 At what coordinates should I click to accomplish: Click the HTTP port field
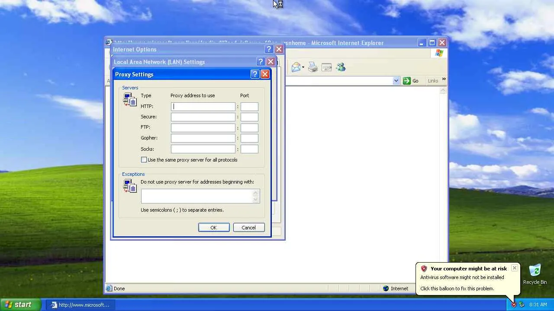coord(249,106)
